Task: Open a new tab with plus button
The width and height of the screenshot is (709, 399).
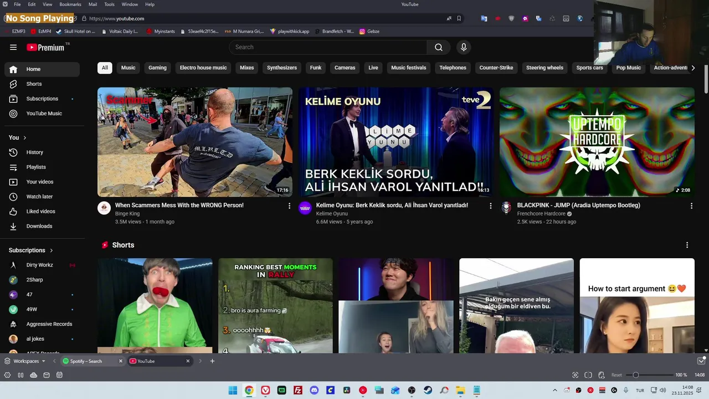Action: click(212, 361)
